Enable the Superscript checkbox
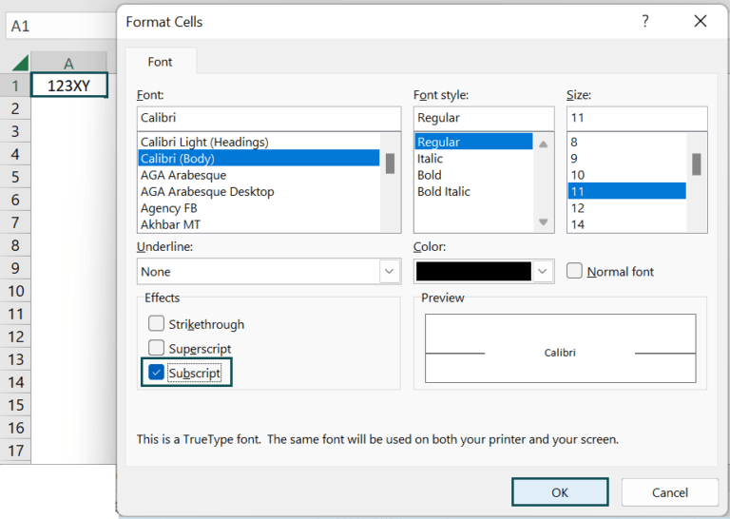This screenshot has width=730, height=519. 157,349
